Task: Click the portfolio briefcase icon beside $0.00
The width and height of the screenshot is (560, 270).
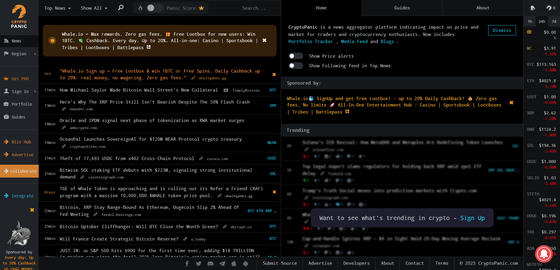Action: pyautogui.click(x=529, y=32)
